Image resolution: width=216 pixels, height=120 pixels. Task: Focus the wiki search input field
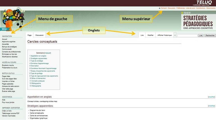tap(187, 36)
